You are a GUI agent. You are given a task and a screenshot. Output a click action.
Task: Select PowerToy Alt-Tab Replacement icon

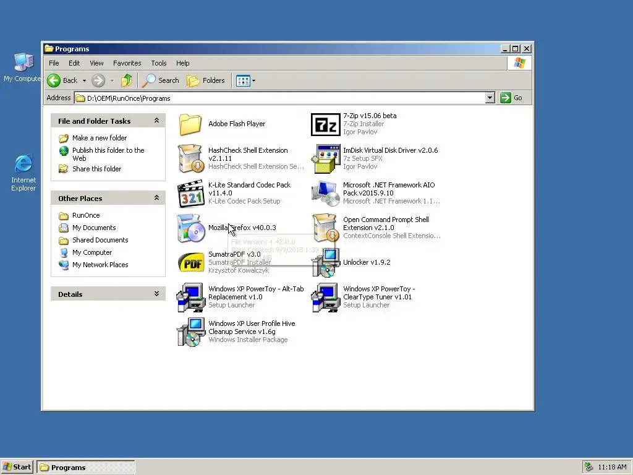click(191, 297)
